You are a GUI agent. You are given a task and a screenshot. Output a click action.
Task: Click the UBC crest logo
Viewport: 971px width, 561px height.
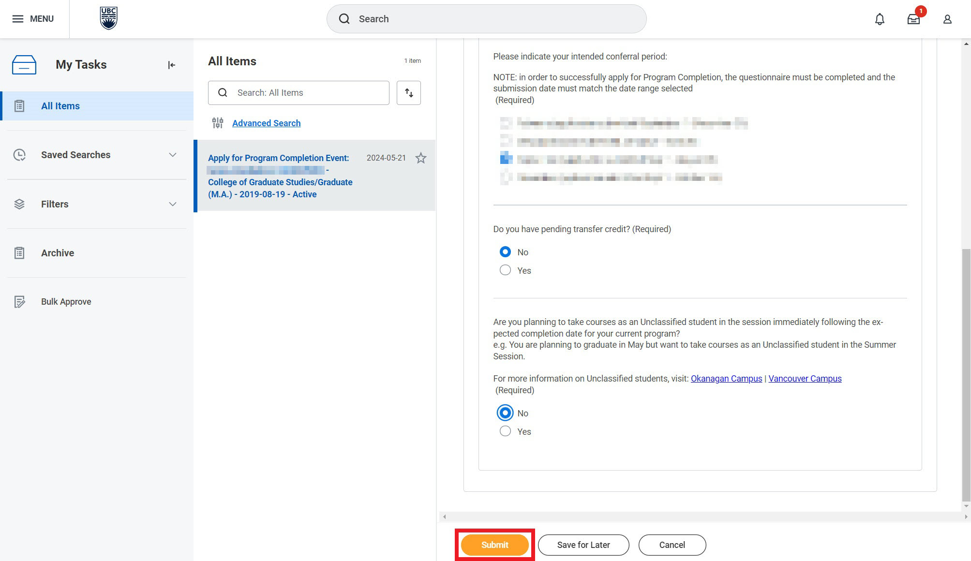[x=108, y=18]
